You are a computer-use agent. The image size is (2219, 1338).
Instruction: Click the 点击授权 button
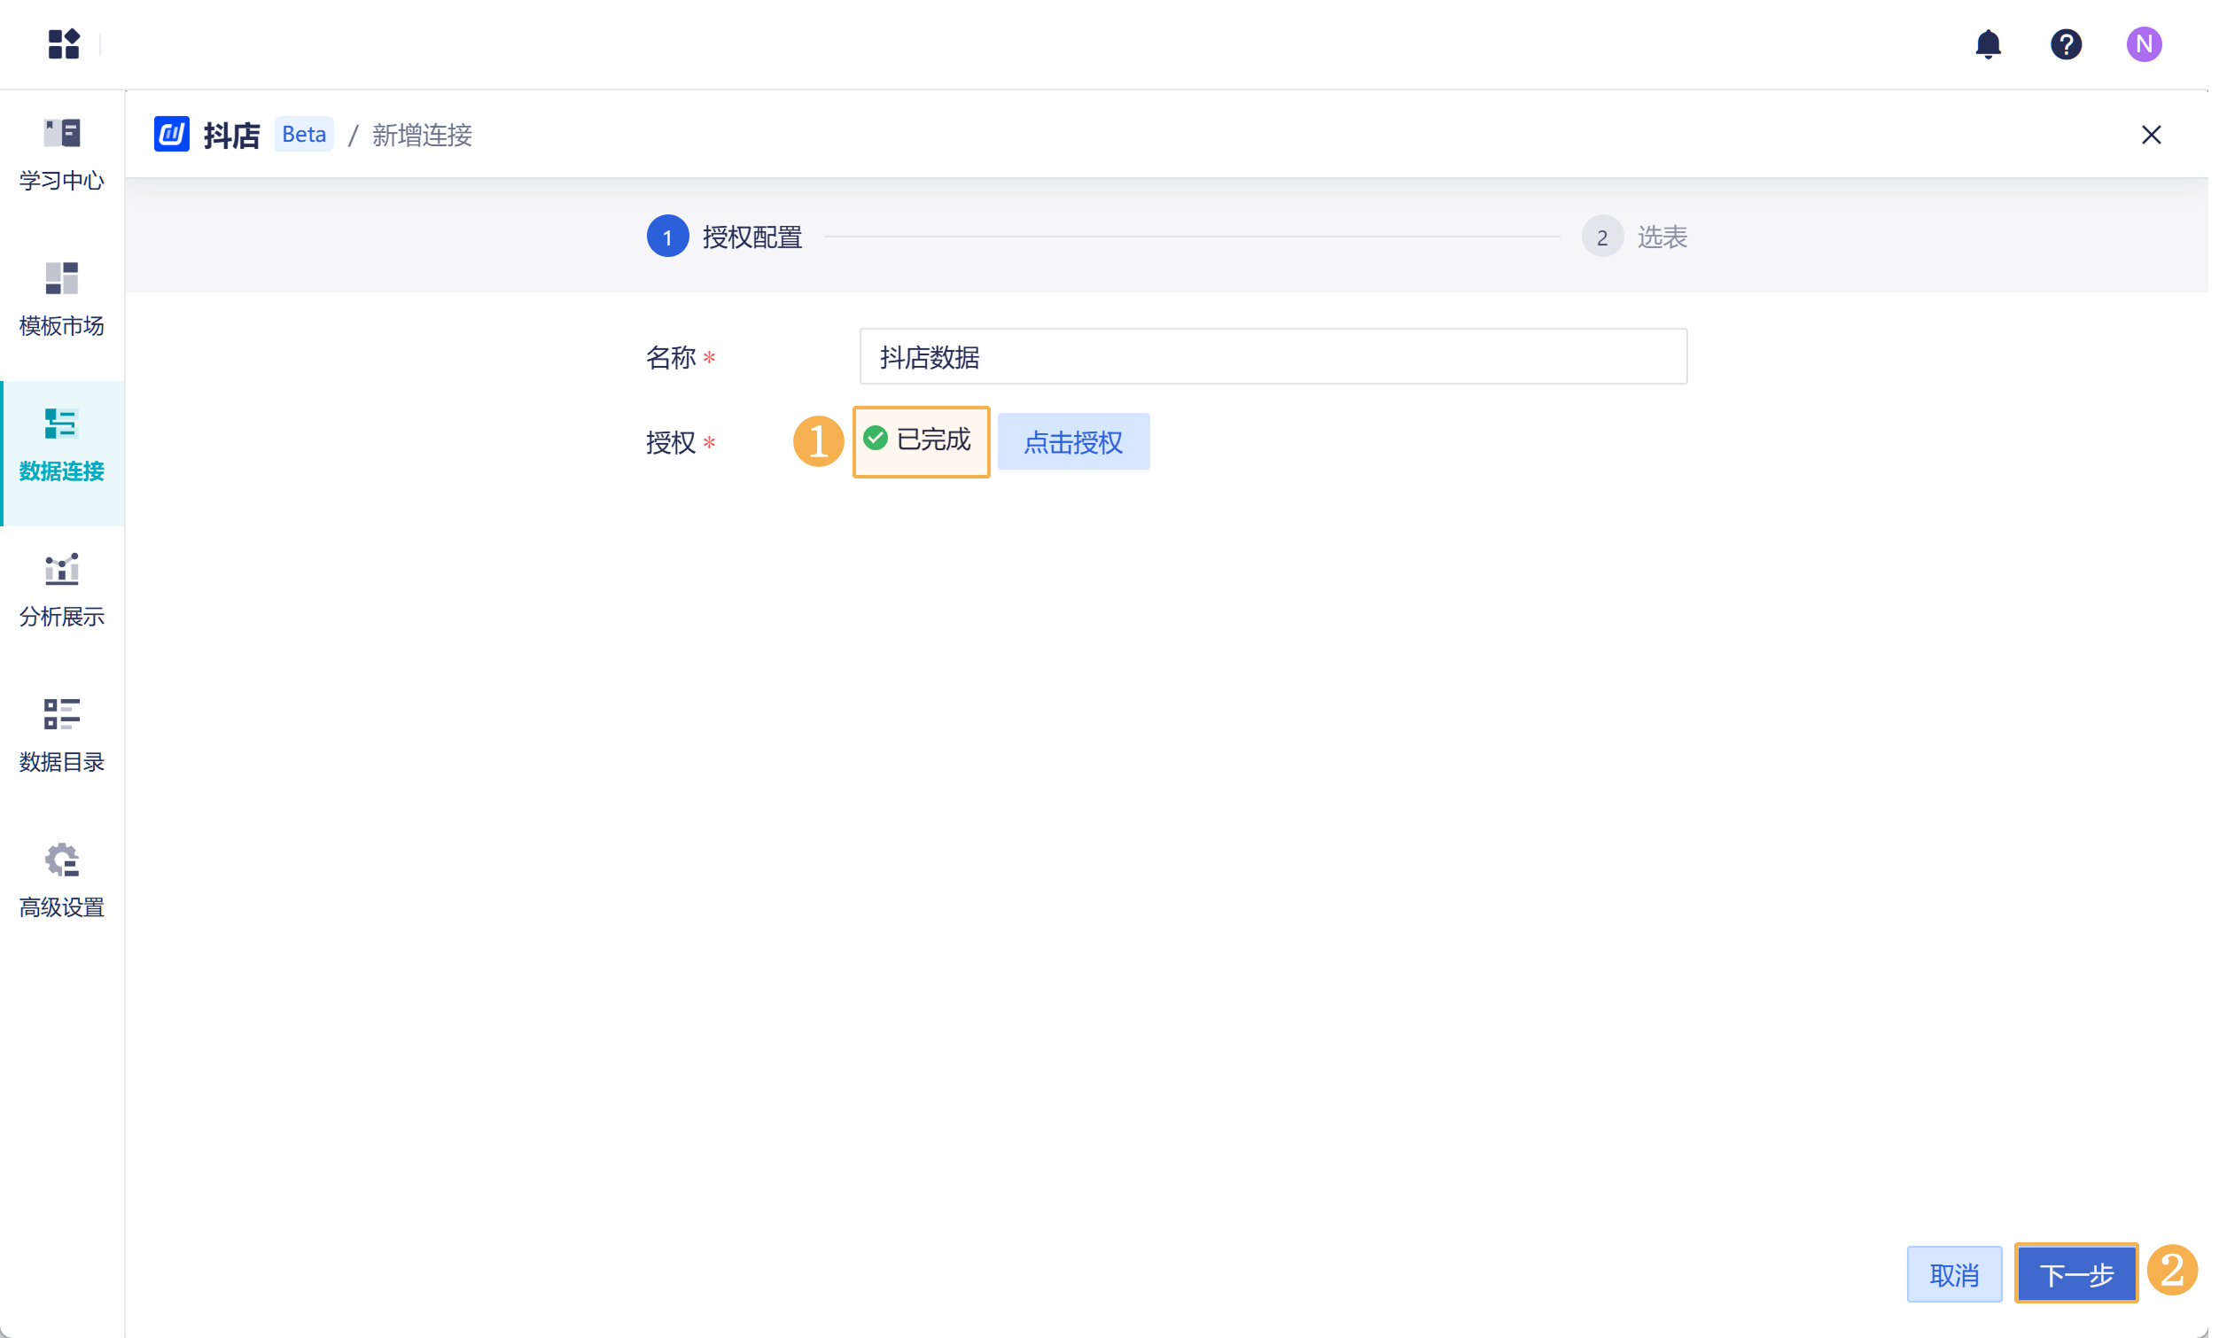(x=1072, y=441)
